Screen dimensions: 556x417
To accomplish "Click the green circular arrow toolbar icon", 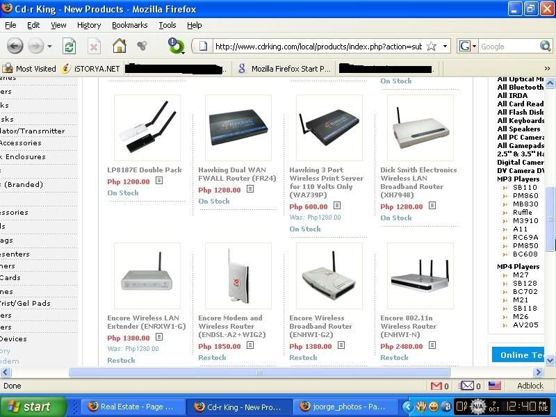I will [176, 46].
